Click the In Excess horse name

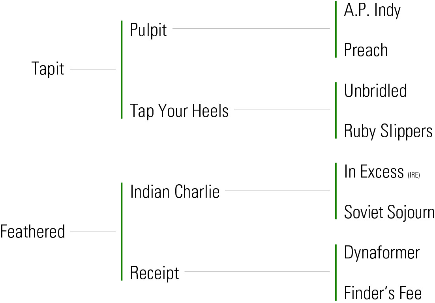373,172
